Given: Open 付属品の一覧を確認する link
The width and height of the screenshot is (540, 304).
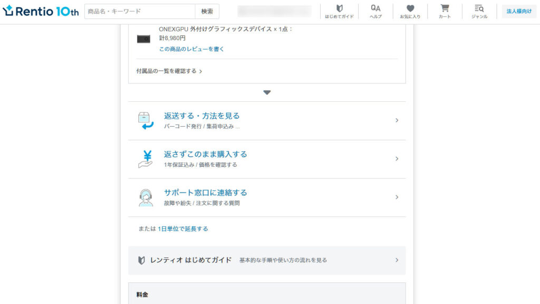Looking at the screenshot, I should point(169,71).
